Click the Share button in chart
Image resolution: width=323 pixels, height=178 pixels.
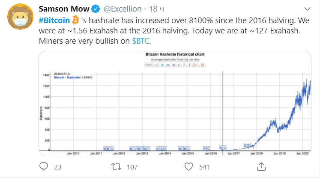148,65
